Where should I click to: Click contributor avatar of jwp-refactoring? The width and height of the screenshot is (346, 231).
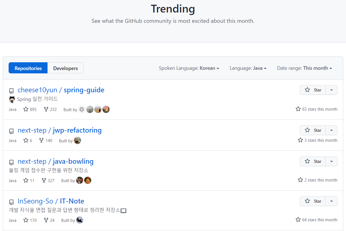[x=77, y=140]
